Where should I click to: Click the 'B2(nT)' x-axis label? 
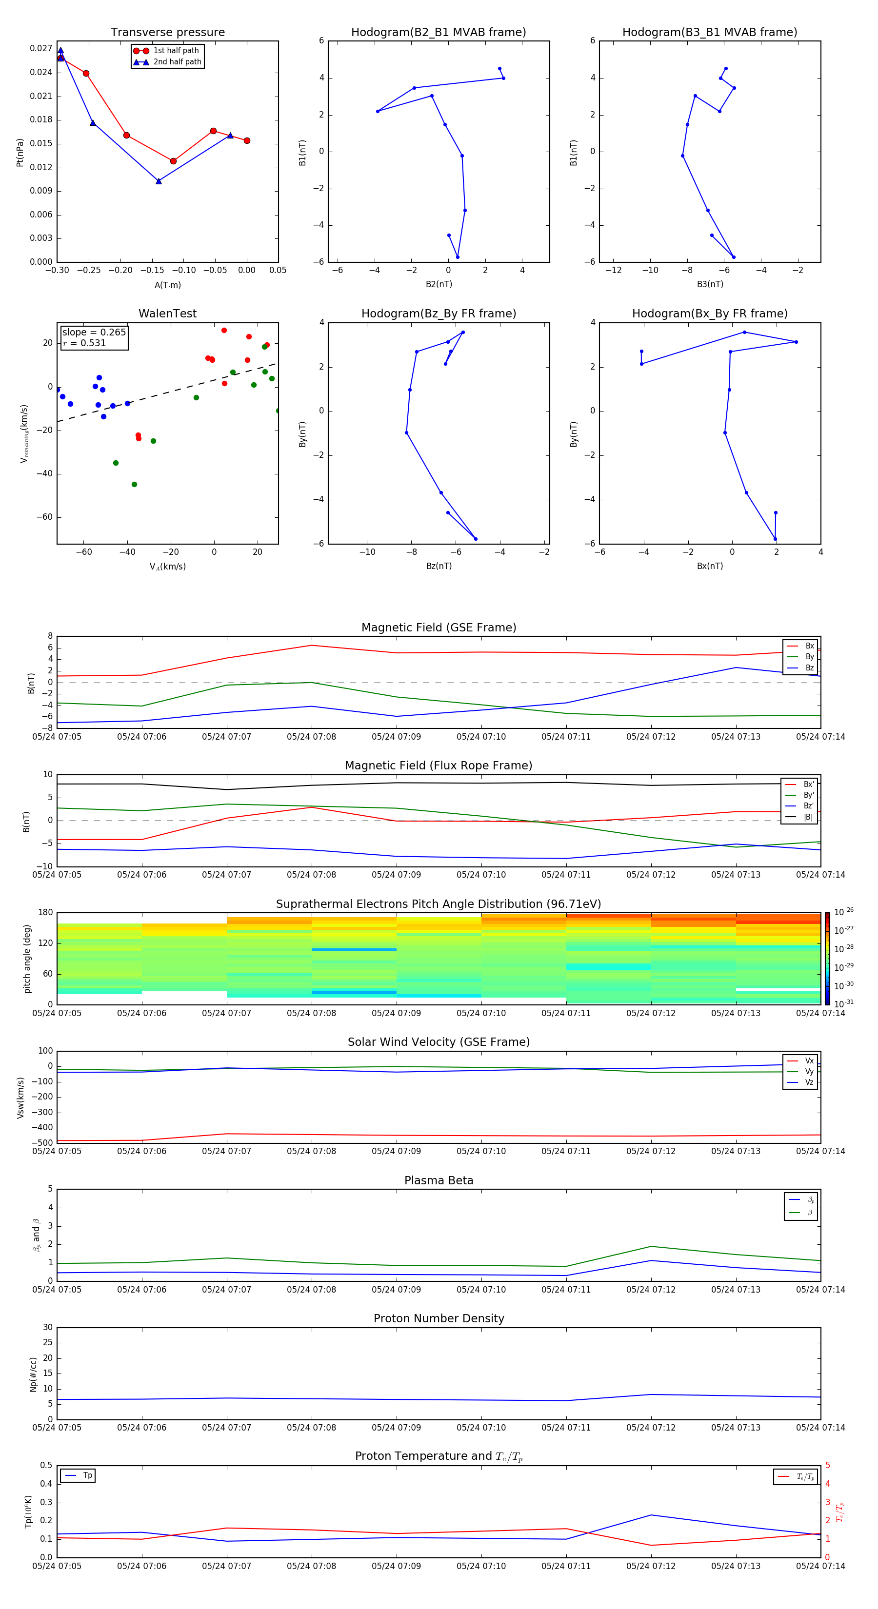point(439,285)
